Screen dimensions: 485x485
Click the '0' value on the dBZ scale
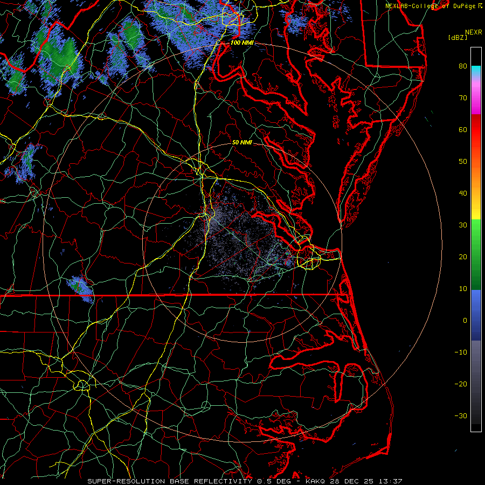pos(465,321)
